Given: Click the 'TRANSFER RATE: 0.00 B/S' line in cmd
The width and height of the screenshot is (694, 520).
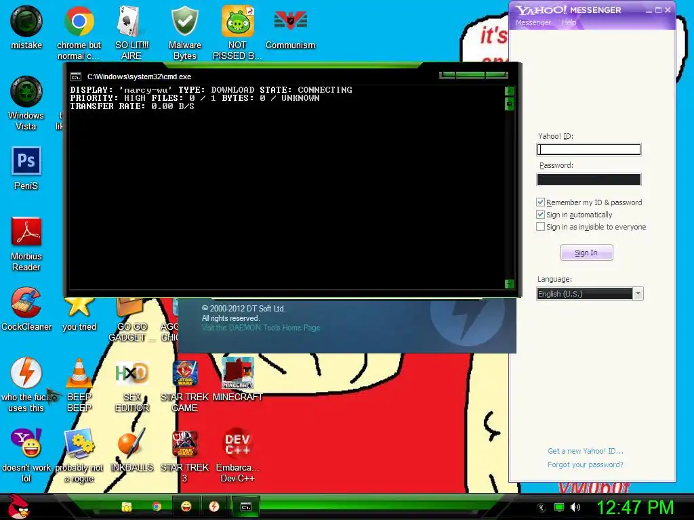Looking at the screenshot, I should 132,106.
